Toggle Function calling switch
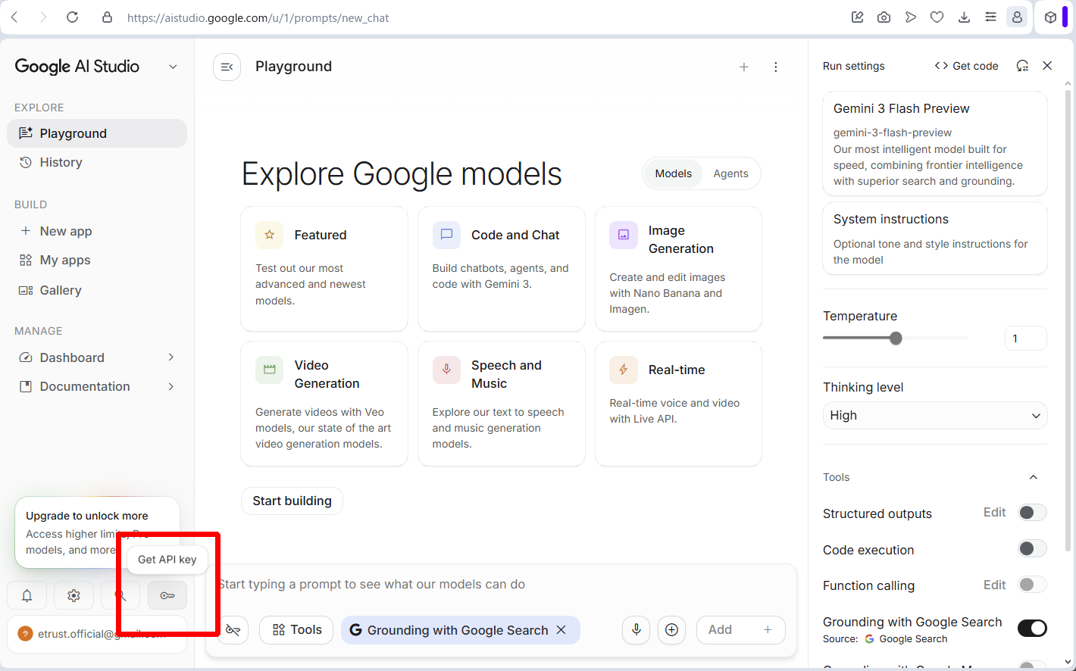1076x671 pixels. [x=1032, y=585]
